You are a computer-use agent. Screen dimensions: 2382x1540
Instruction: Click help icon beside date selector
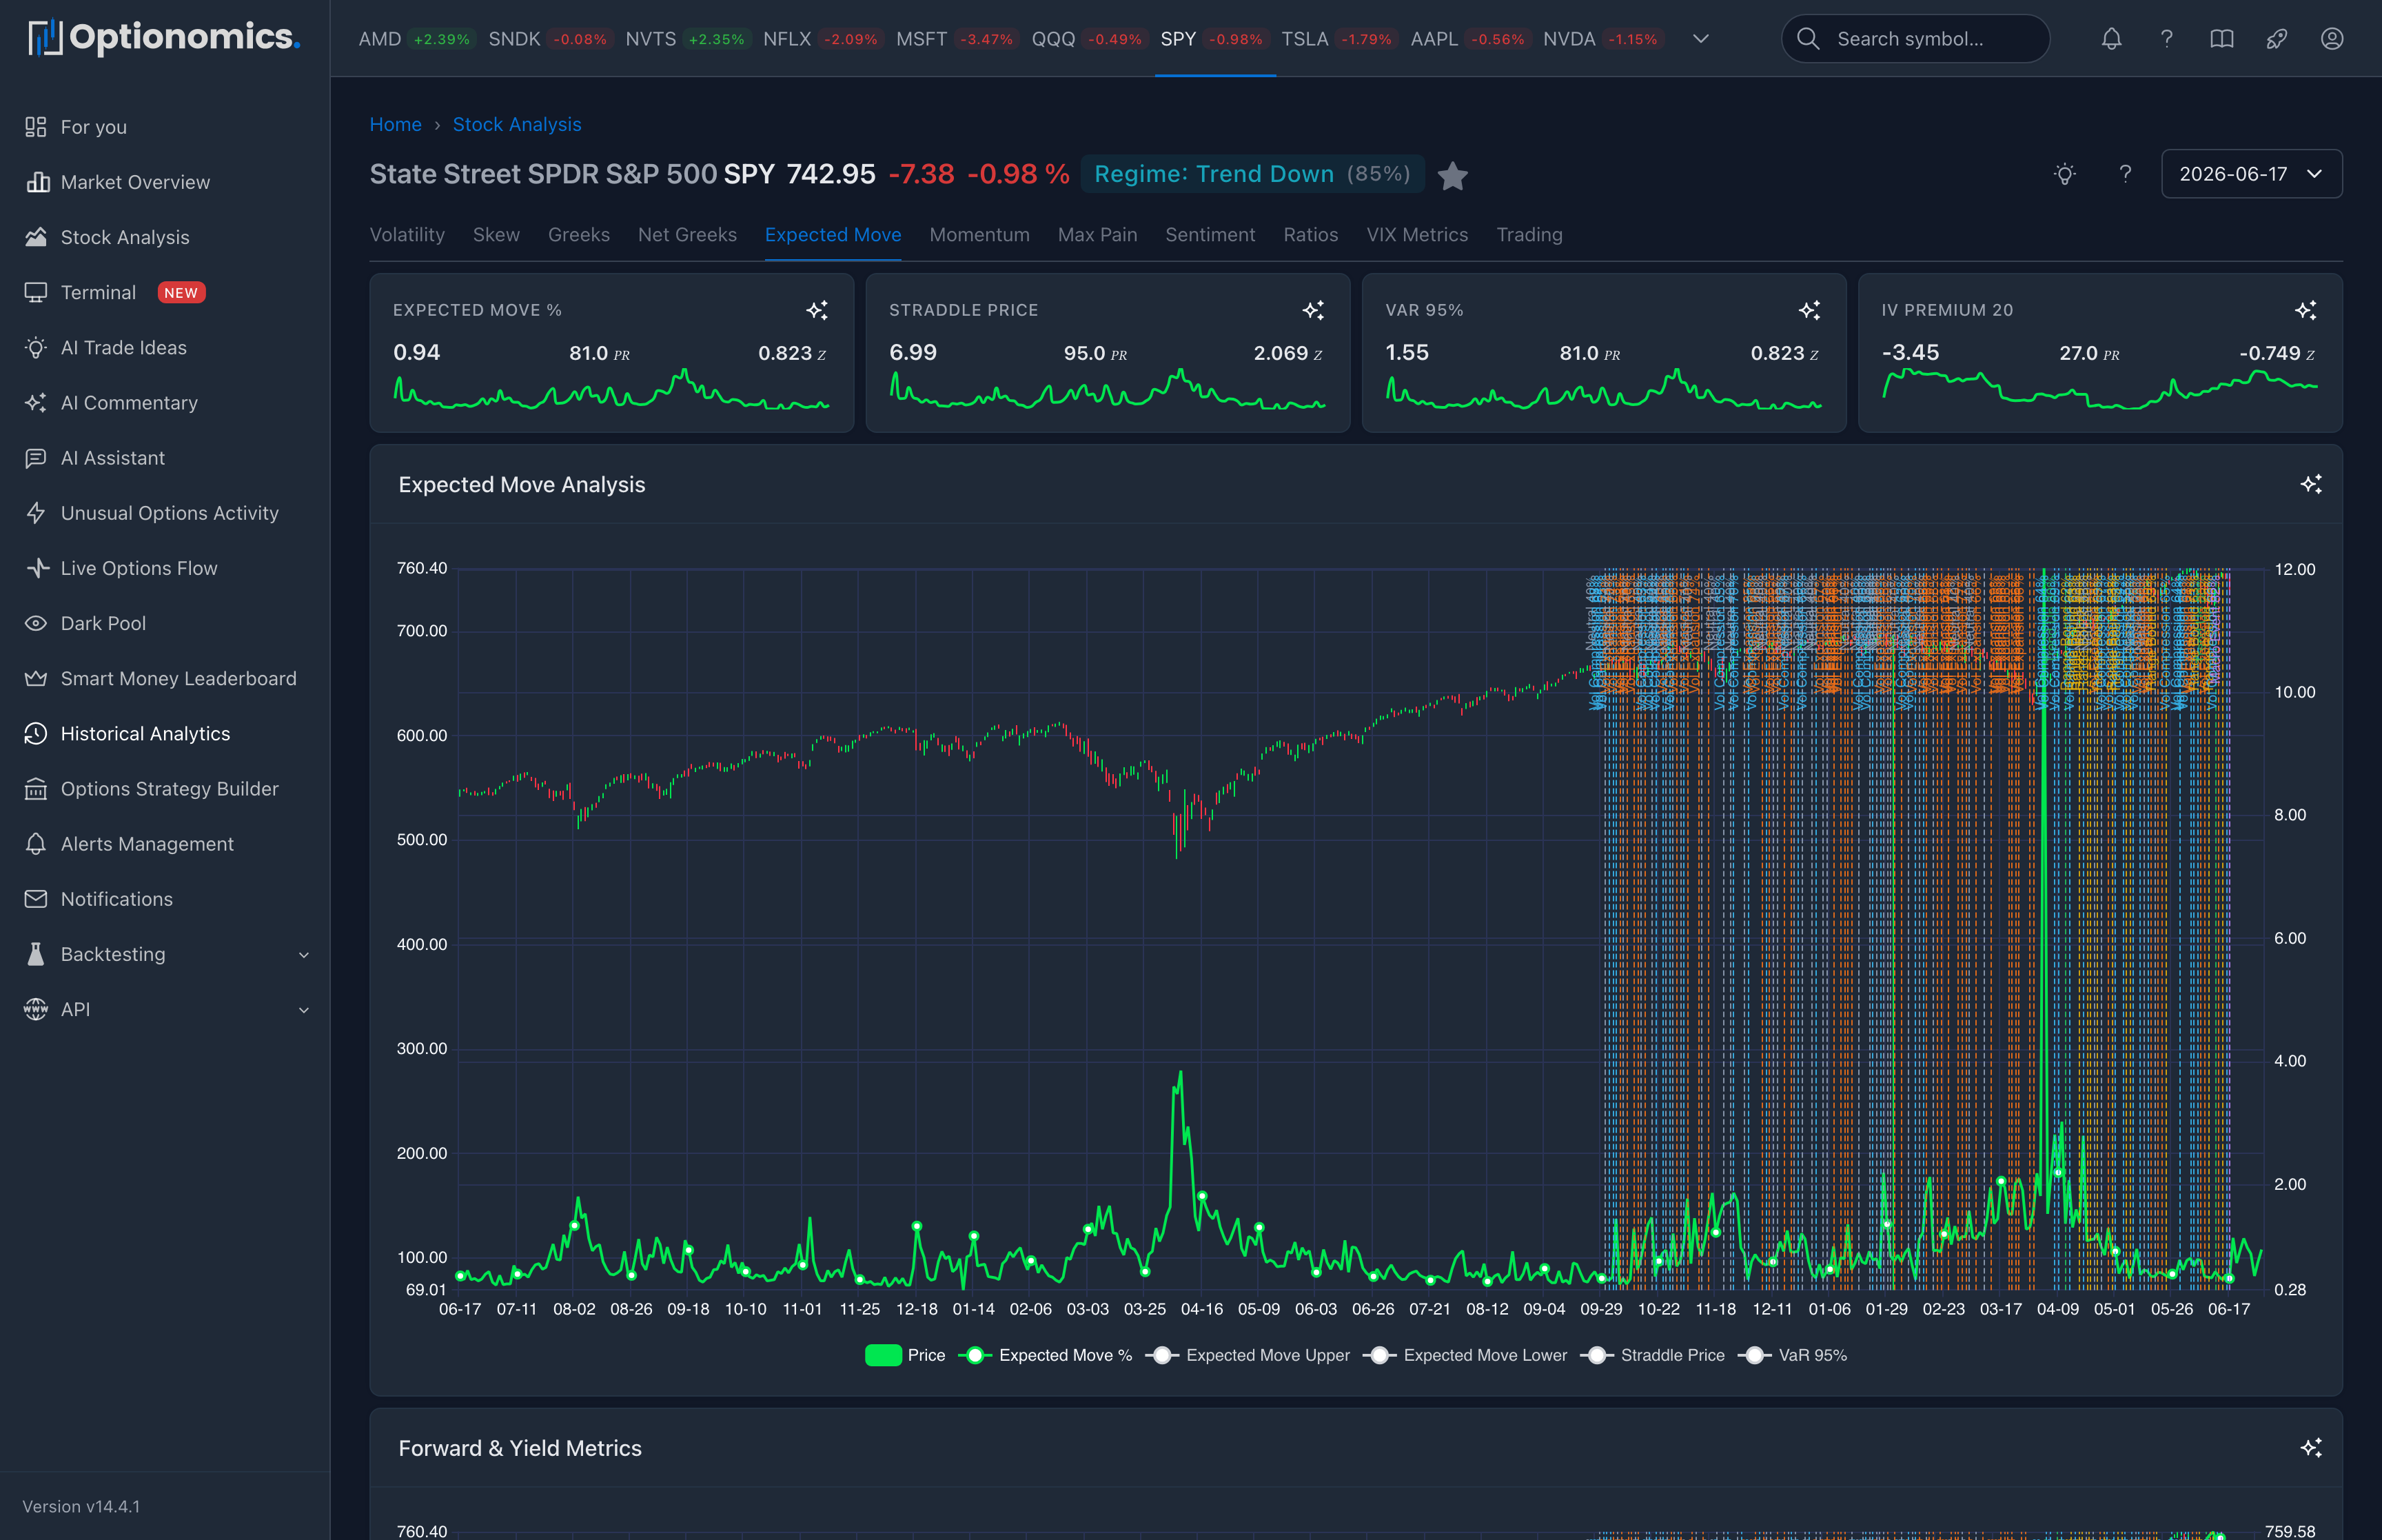coord(2125,174)
